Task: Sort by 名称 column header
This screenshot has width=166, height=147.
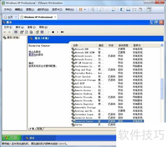Action: point(84,45)
